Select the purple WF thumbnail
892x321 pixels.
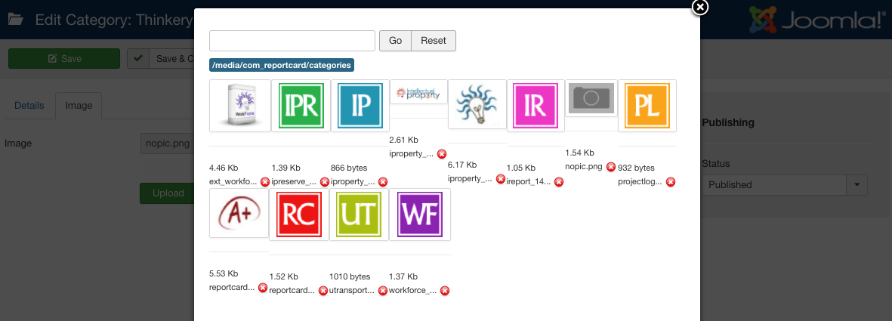pos(421,215)
